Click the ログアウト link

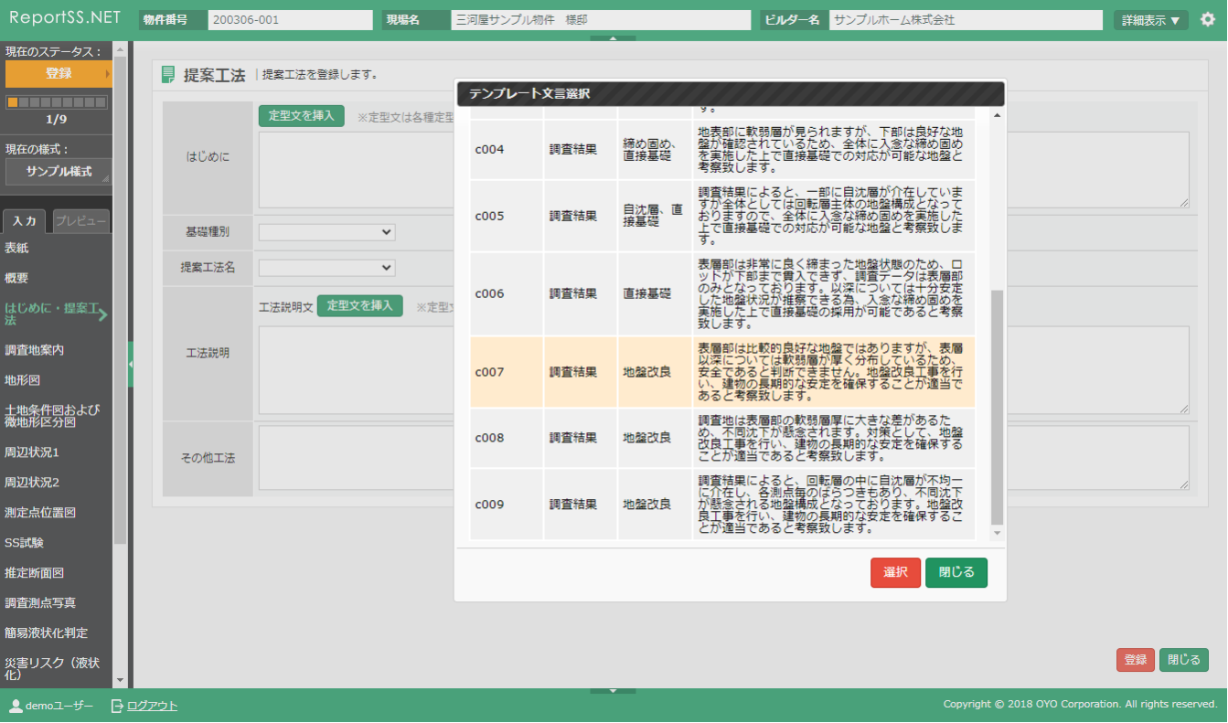152,706
